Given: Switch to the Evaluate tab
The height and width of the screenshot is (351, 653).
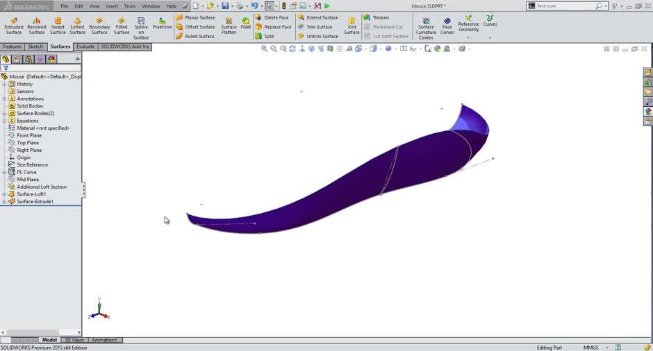Looking at the screenshot, I should (x=85, y=46).
